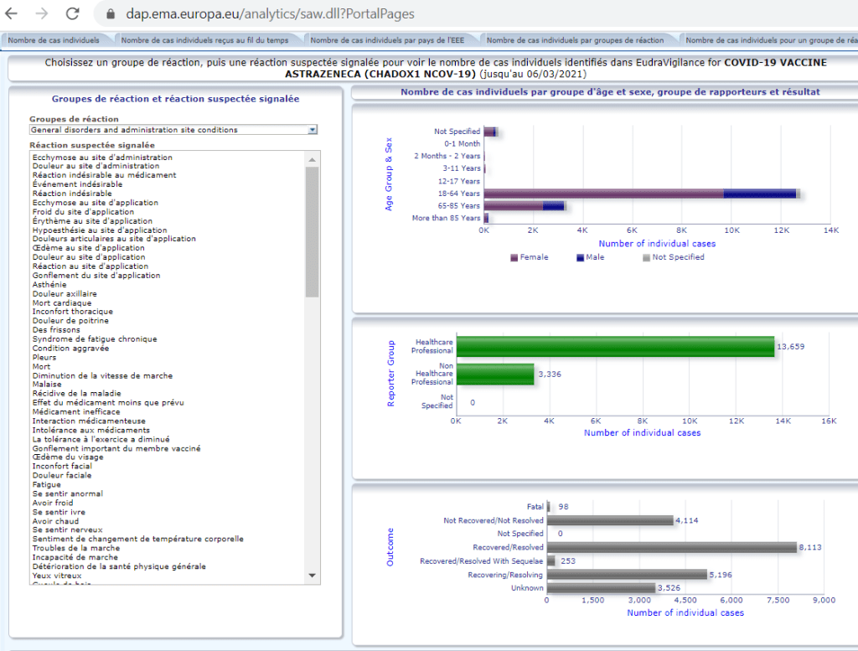Click the Recovered/Resolved outcome bar
The image size is (858, 651).
pyautogui.click(x=671, y=547)
